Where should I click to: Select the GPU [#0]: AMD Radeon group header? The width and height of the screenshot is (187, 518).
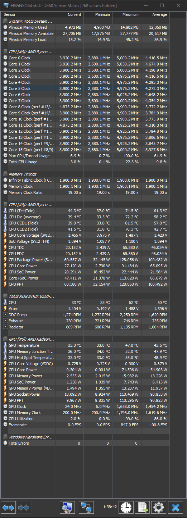[x=86, y=339]
